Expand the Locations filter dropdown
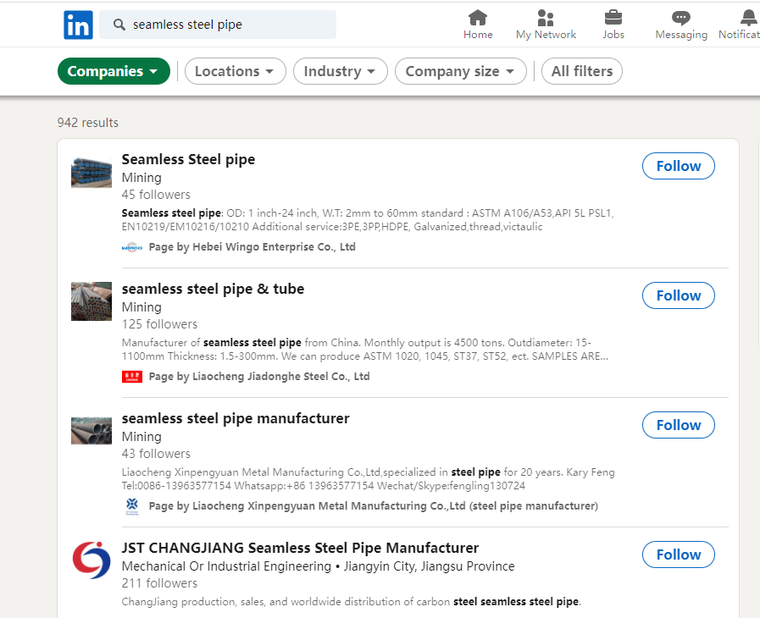 [x=235, y=71]
